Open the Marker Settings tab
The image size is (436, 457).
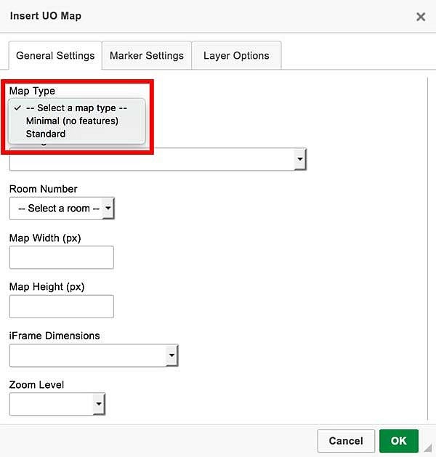[x=147, y=55]
